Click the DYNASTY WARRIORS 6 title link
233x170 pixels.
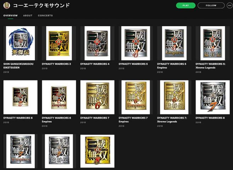pyautogui.click(x=18, y=118)
